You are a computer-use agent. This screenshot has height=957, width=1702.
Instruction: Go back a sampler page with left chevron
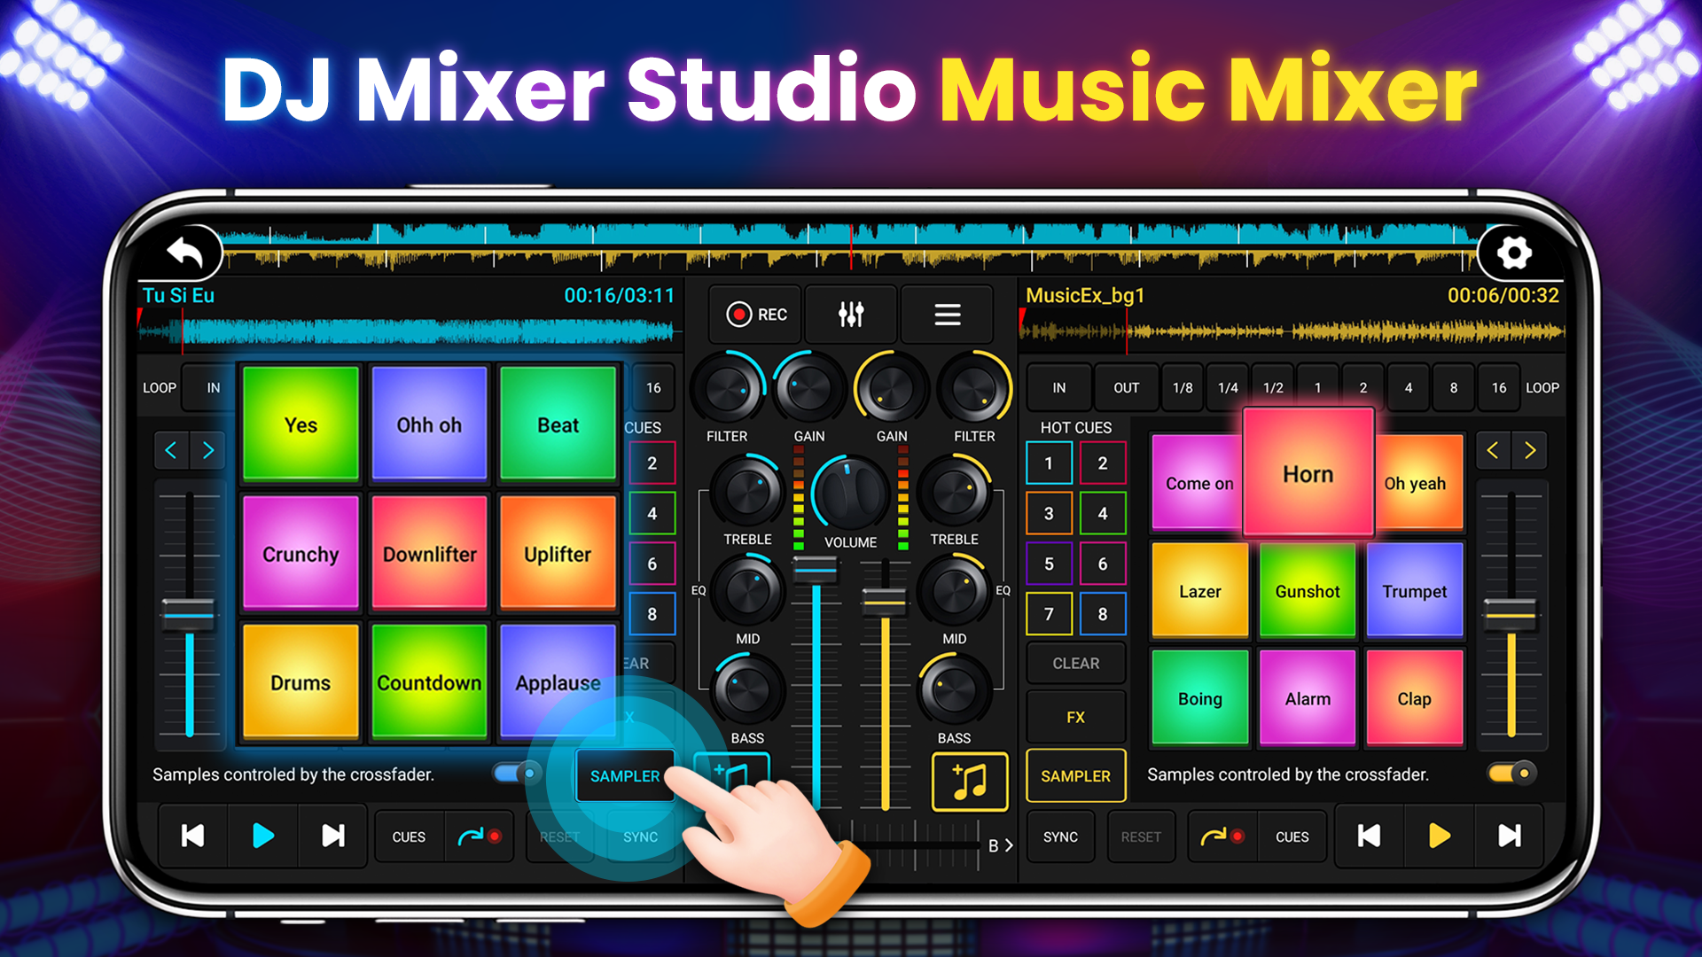point(171,451)
